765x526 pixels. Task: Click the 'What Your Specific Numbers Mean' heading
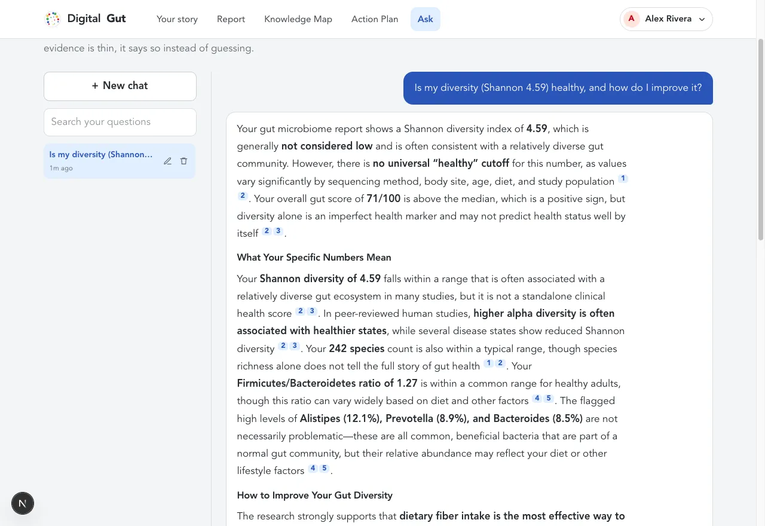314,258
